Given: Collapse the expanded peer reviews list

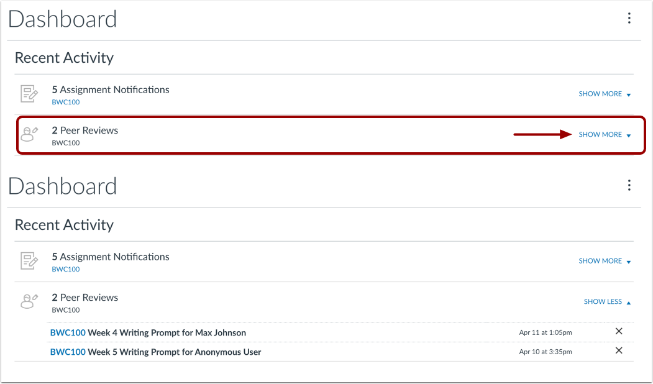Looking at the screenshot, I should click(603, 301).
